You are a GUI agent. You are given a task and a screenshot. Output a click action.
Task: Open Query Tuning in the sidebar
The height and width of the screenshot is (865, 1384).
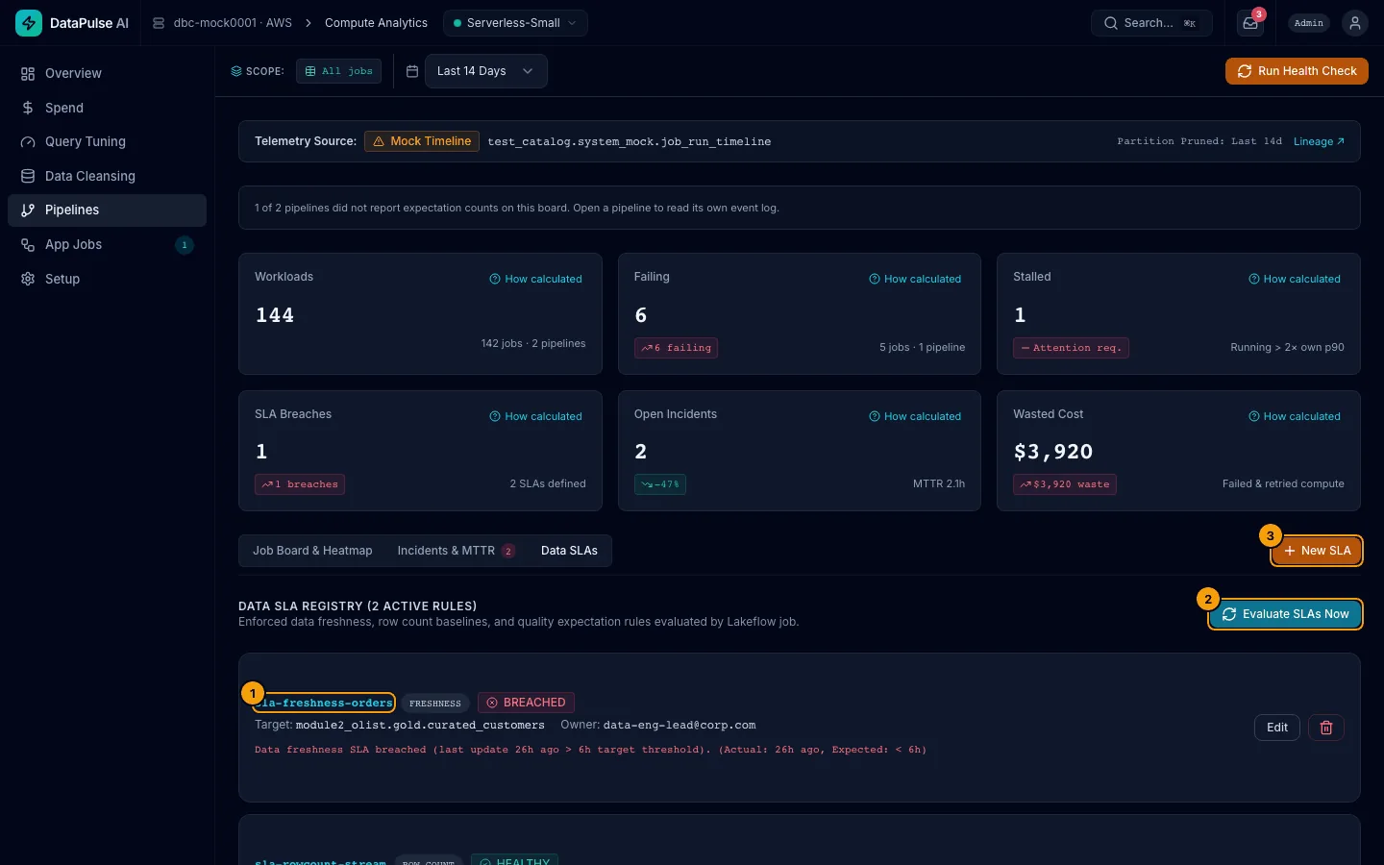tap(107, 141)
